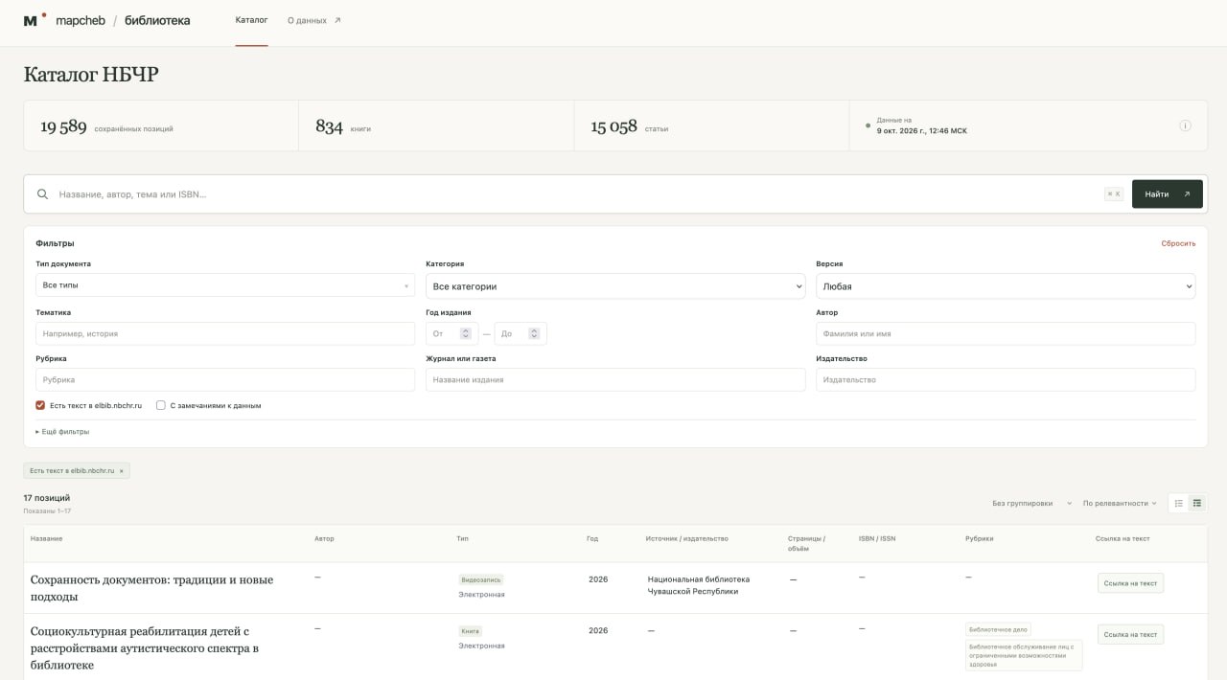Focus the main catalog search field
This screenshot has height=680, width=1227.
(575, 194)
